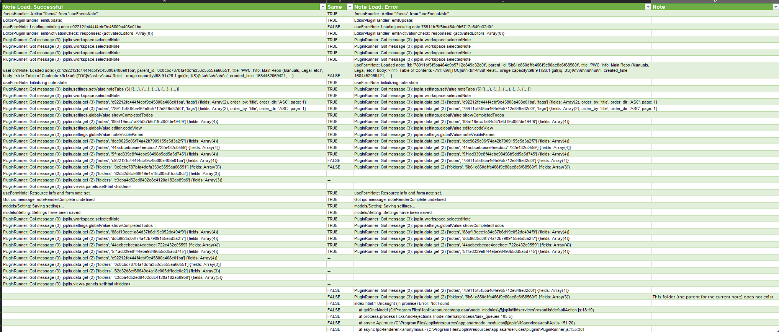
Task: Select the noteVisiblePanes cell in the Error column
Action: pyautogui.click(x=502, y=134)
